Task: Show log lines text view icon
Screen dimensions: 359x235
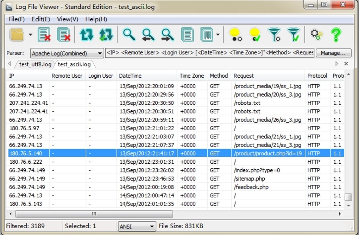Action: click(187, 35)
